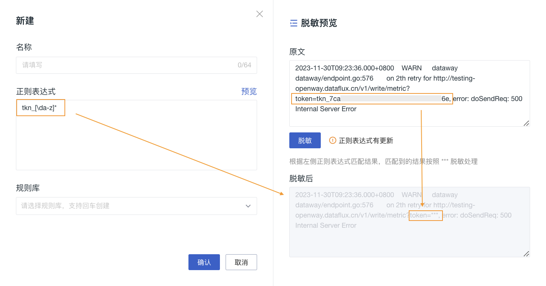Open the 预览 link

(249, 91)
